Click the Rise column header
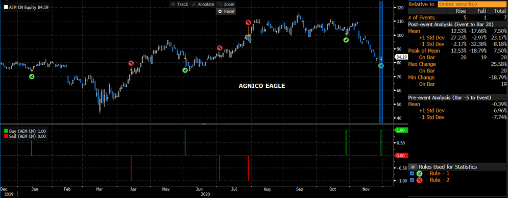This screenshot has width=508, height=198. tap(461, 11)
